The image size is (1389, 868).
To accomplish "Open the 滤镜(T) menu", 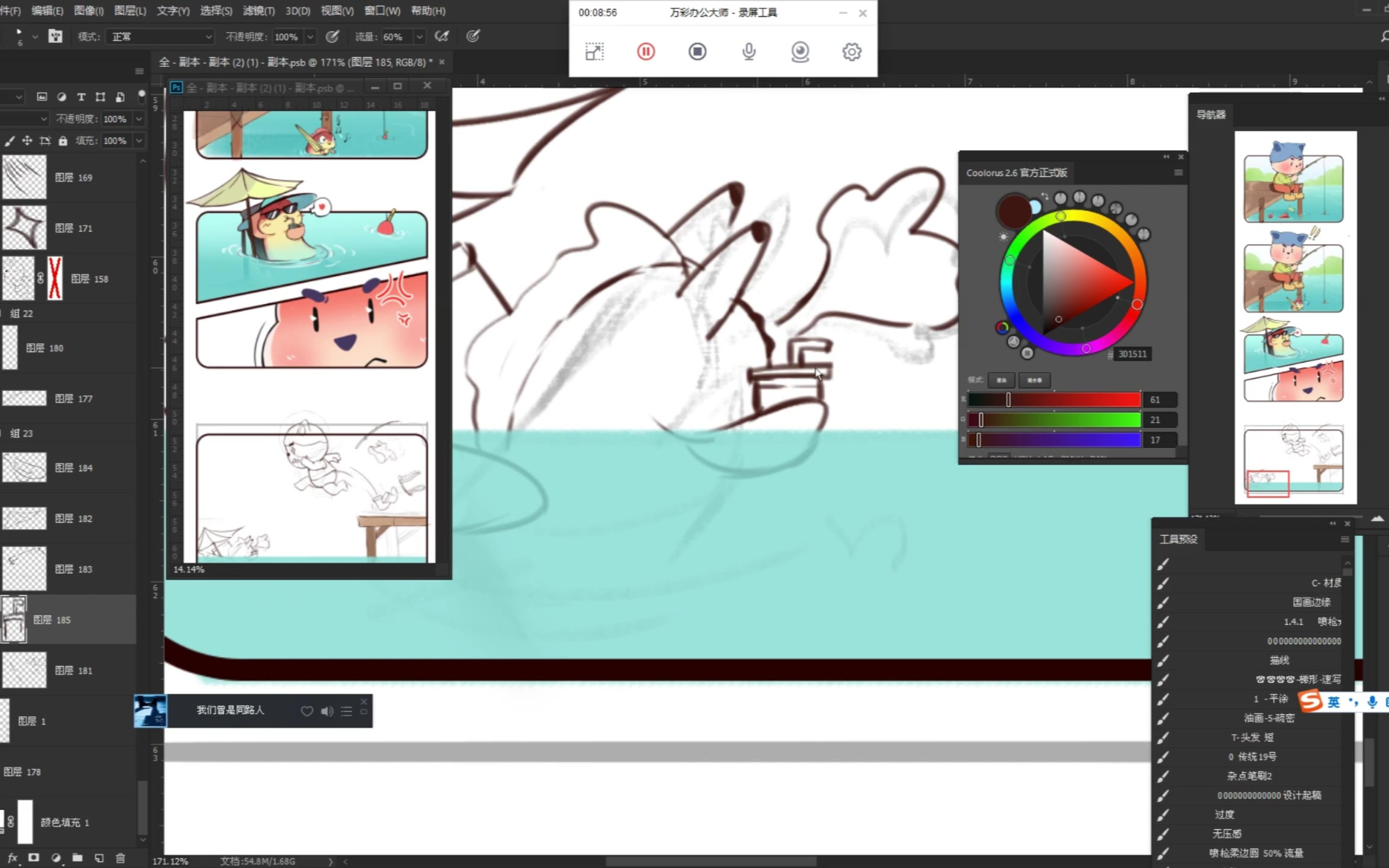I will click(259, 10).
